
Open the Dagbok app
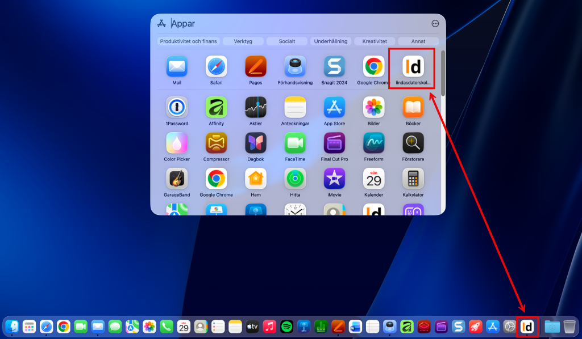[x=255, y=143]
